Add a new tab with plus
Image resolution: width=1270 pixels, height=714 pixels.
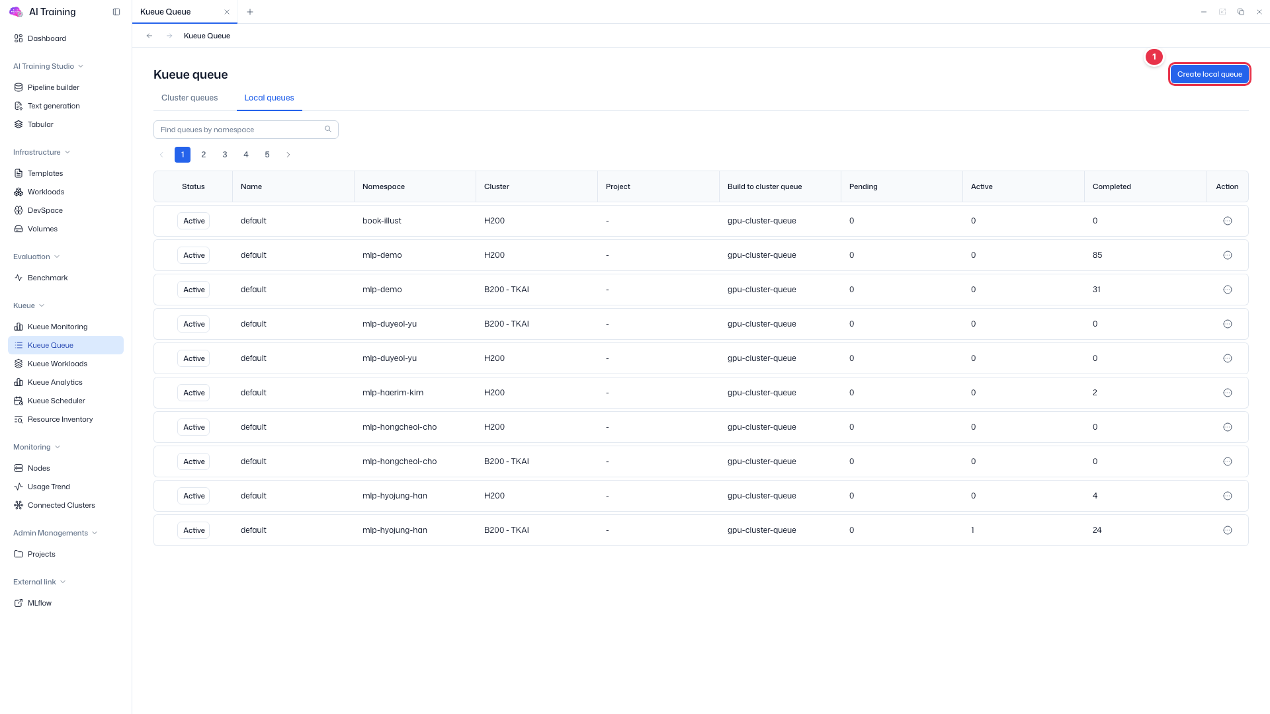250,12
